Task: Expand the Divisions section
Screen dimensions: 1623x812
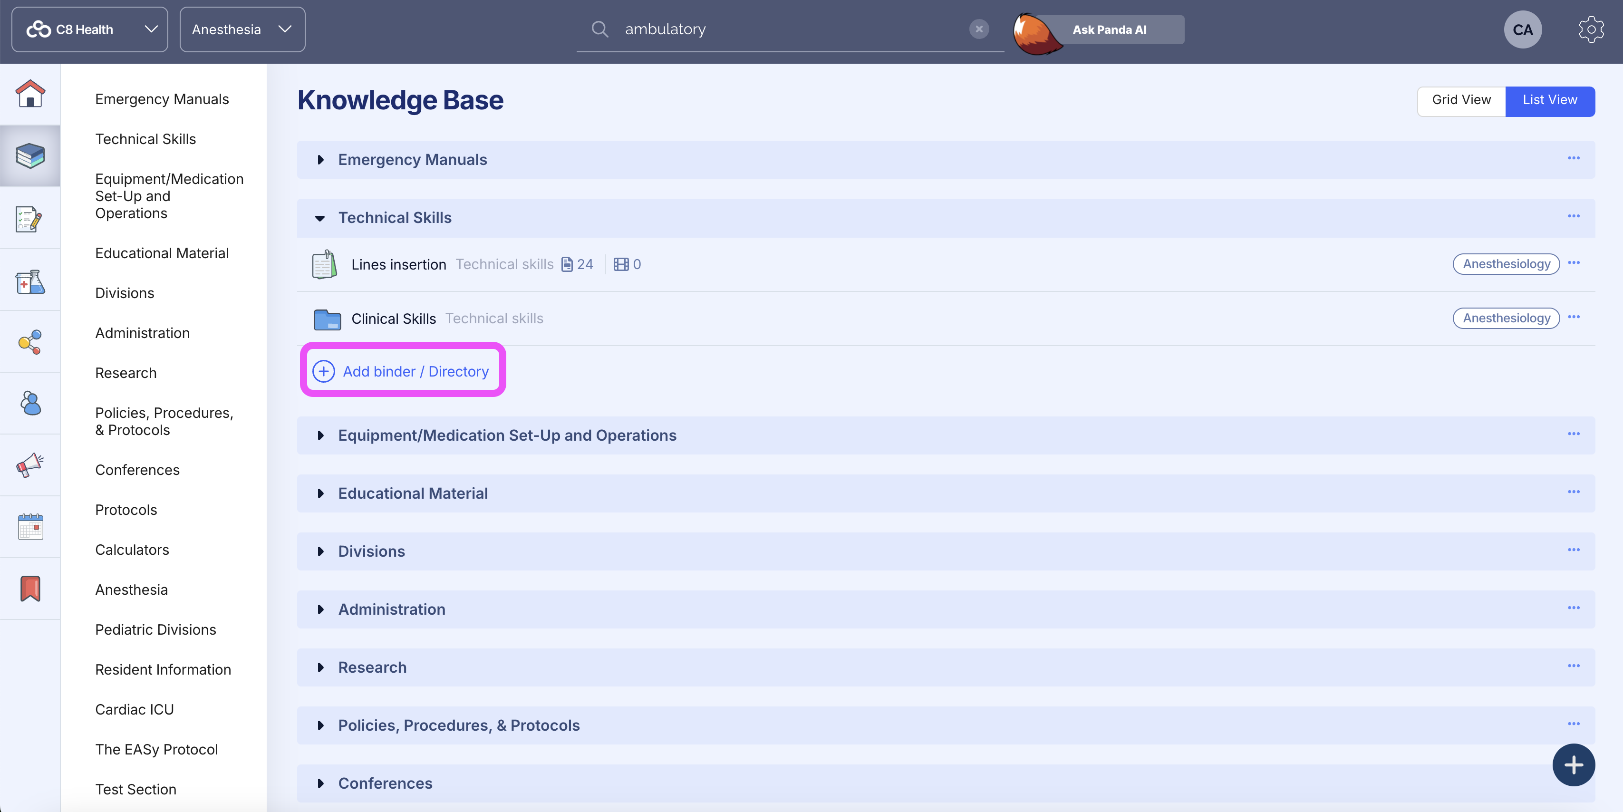Action: (320, 552)
